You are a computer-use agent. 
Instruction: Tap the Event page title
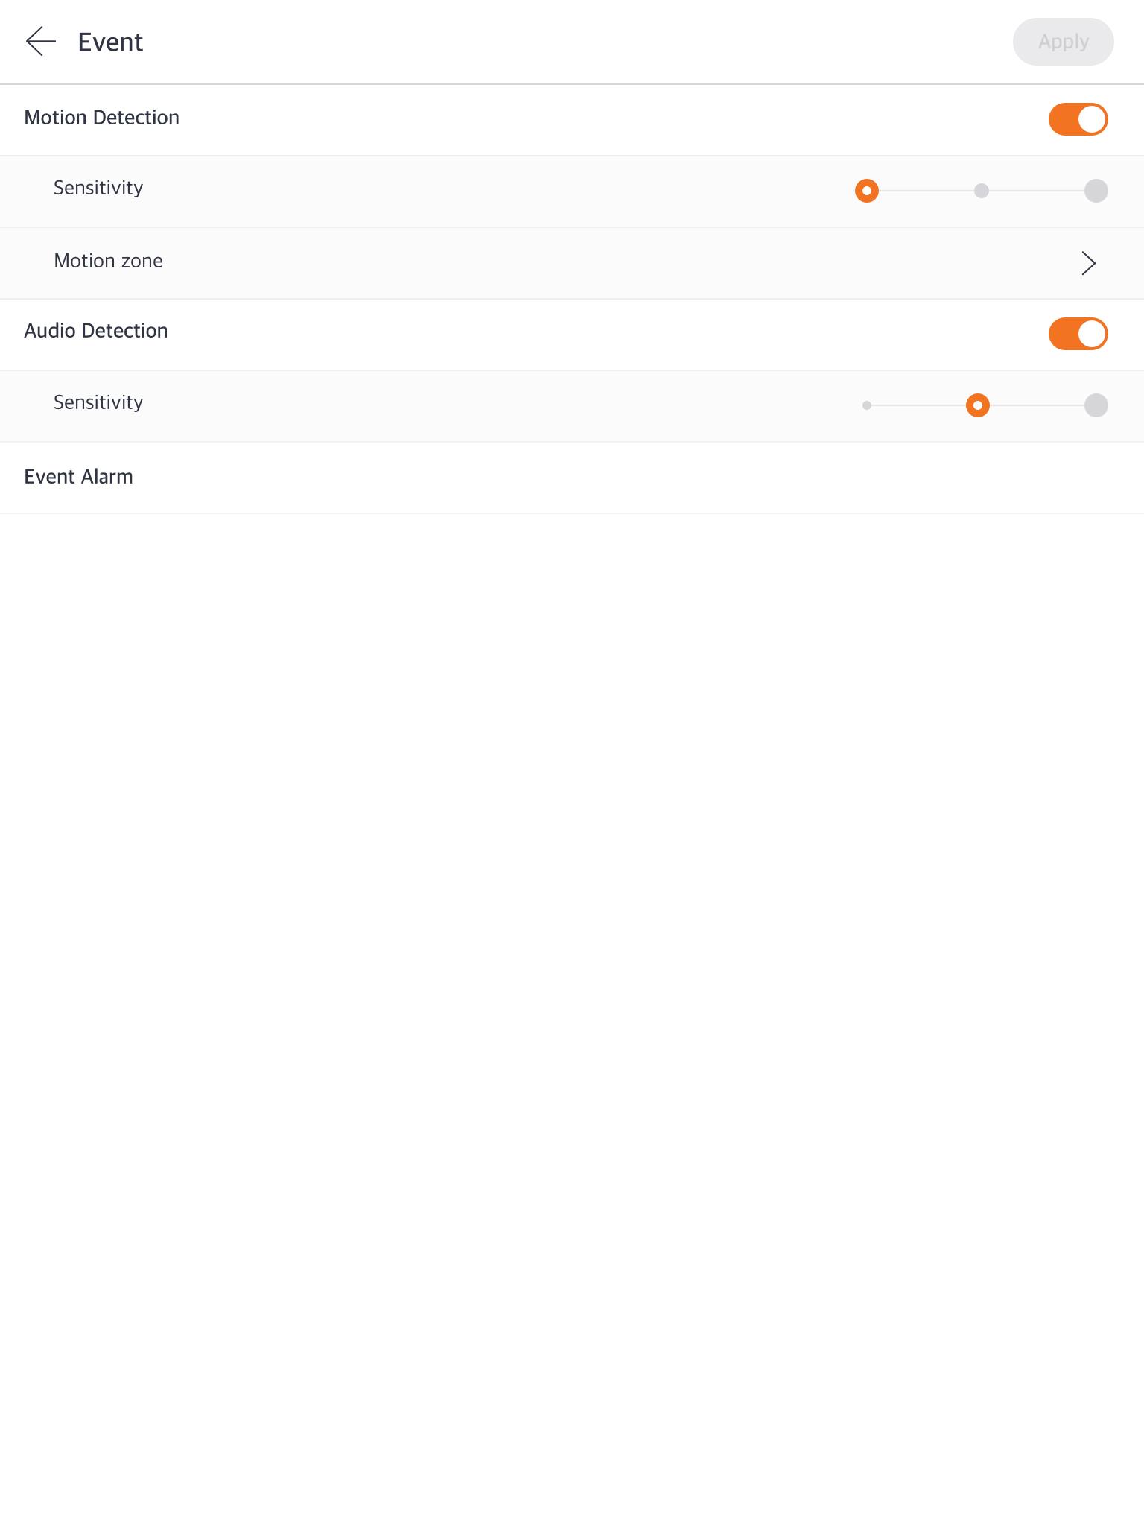pos(110,42)
